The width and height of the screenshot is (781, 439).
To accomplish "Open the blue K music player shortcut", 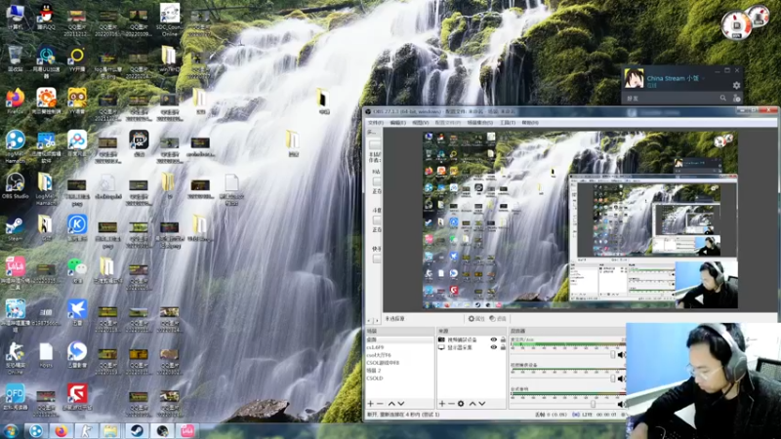I will pos(77,228).
